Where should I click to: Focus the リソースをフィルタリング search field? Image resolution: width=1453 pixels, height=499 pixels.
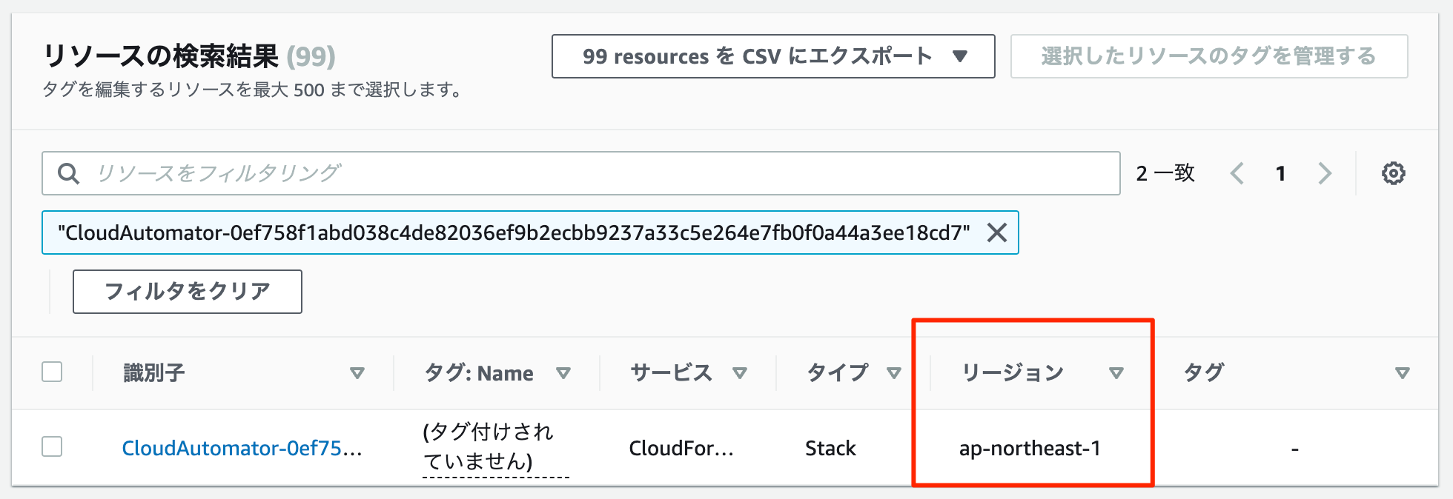click(580, 173)
